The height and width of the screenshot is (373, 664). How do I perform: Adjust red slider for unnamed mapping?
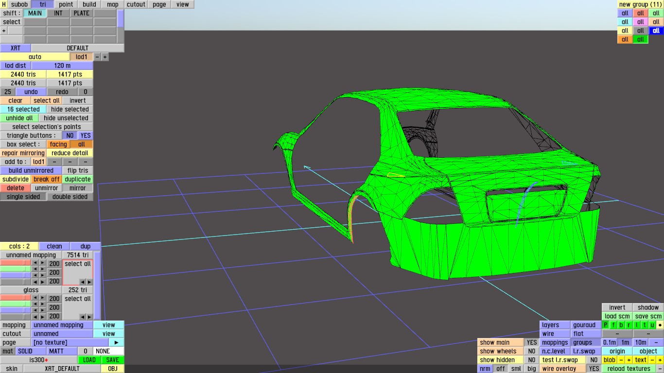[x=16, y=263]
